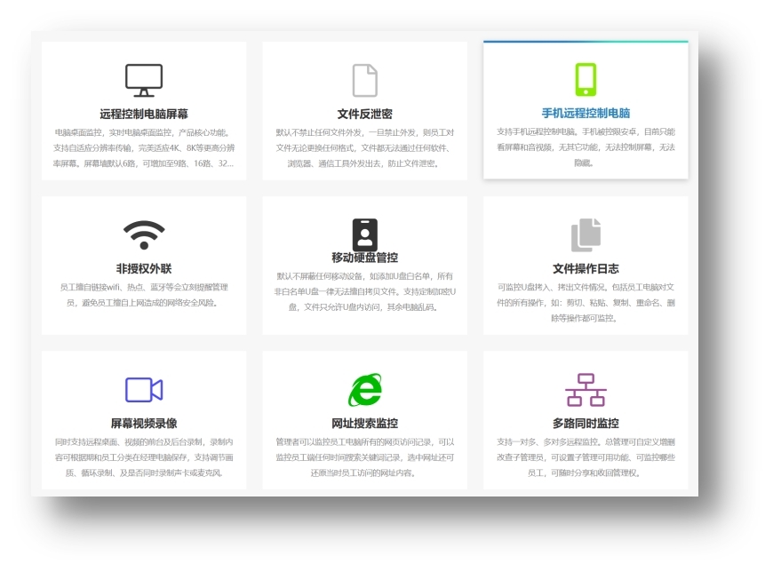
Task: Click the purple network hierarchy icon
Action: 586,390
